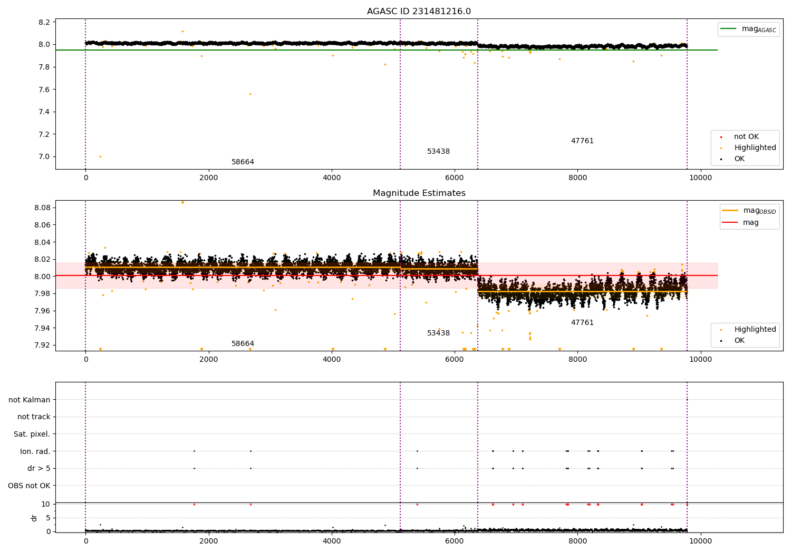Screen dimensions: 791x553
Task: Click the orange outlier point near magnitude 7.0
Action: point(100,156)
